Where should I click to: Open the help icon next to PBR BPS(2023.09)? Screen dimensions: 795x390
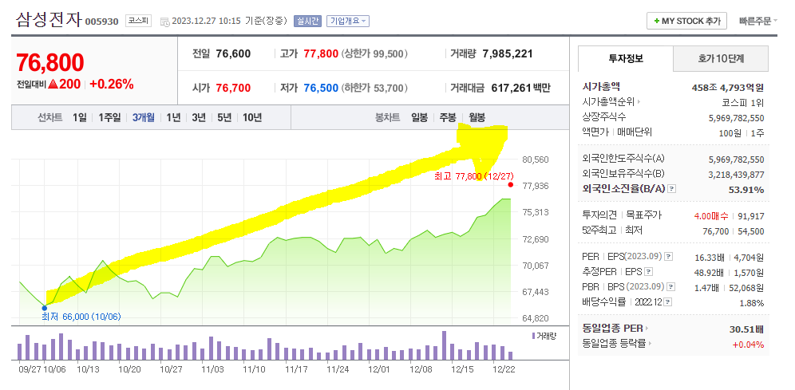point(670,287)
